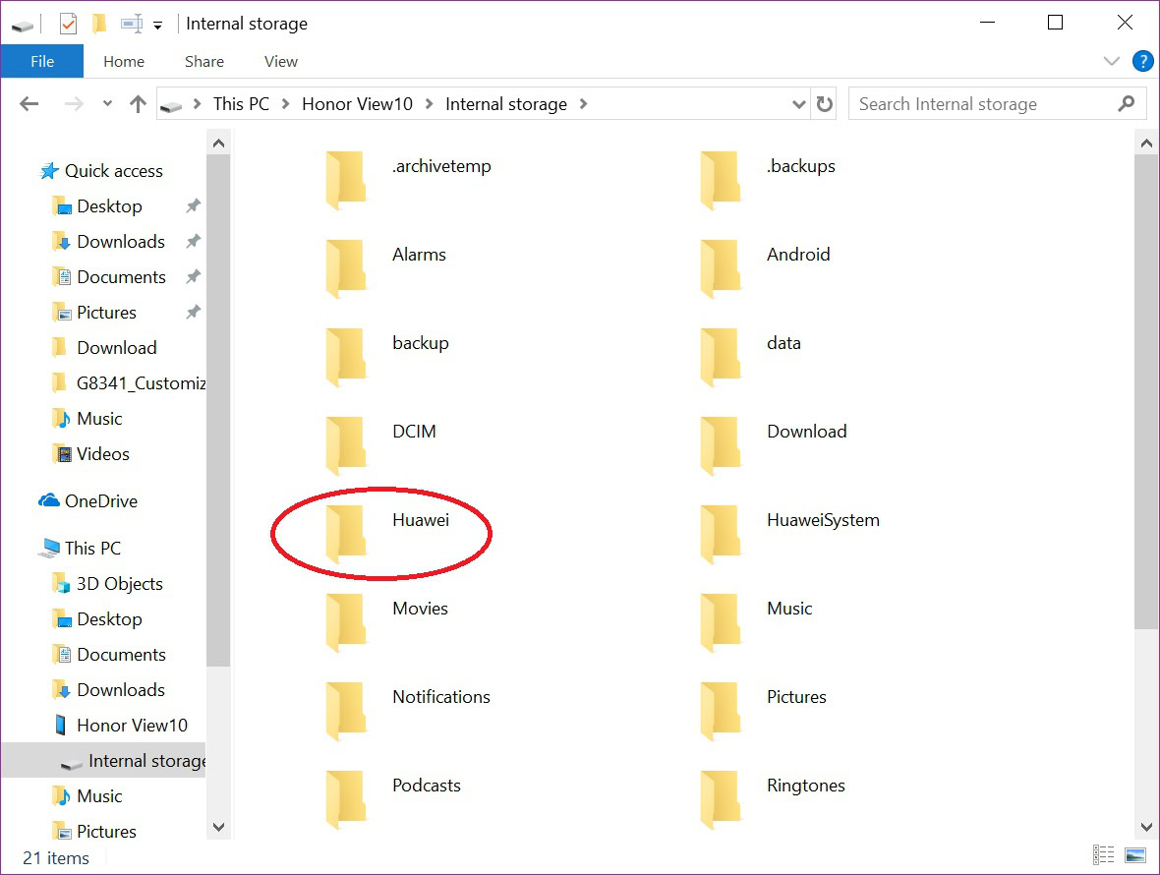Viewport: 1160px width, 875px height.
Task: Click the Forward arrow button
Action: coord(74,103)
